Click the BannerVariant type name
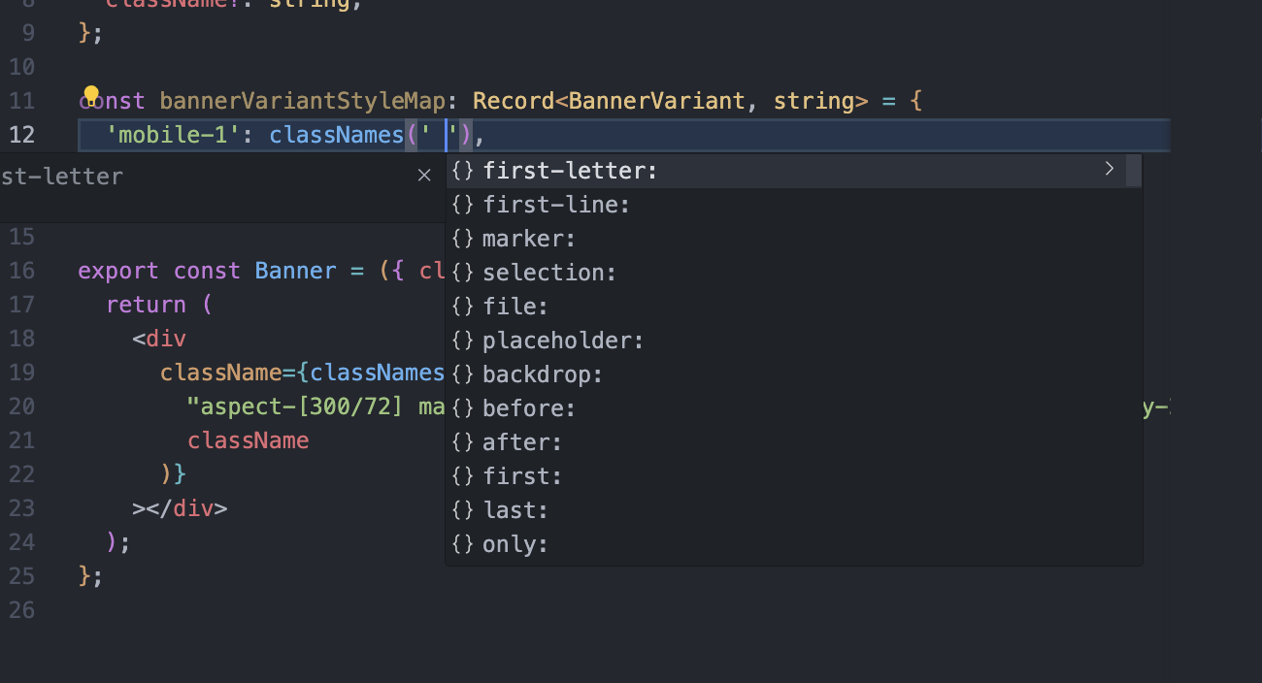This screenshot has height=683, width=1262. (x=656, y=101)
